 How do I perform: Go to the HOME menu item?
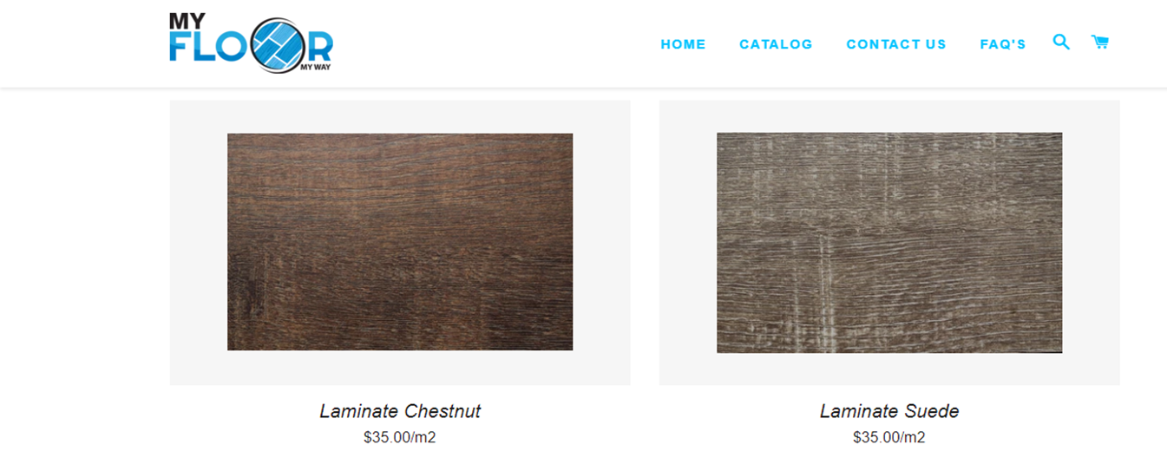(683, 44)
